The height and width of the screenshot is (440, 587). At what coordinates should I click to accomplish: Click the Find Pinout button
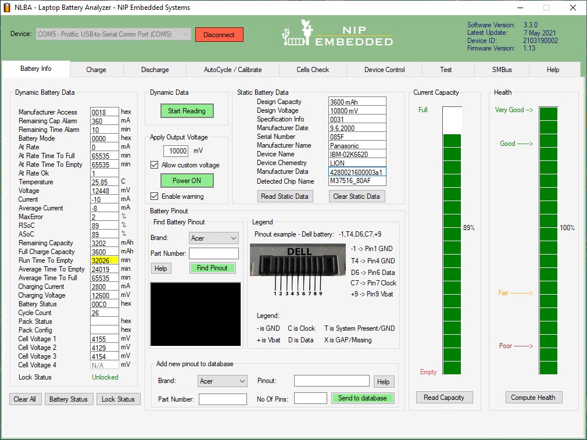tap(213, 268)
